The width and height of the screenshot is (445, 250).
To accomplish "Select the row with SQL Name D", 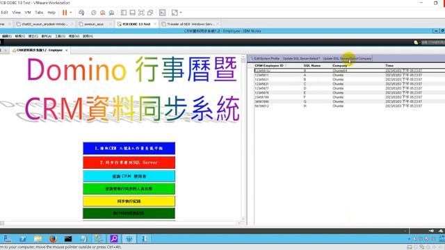I will pyautogui.click(x=350, y=88).
